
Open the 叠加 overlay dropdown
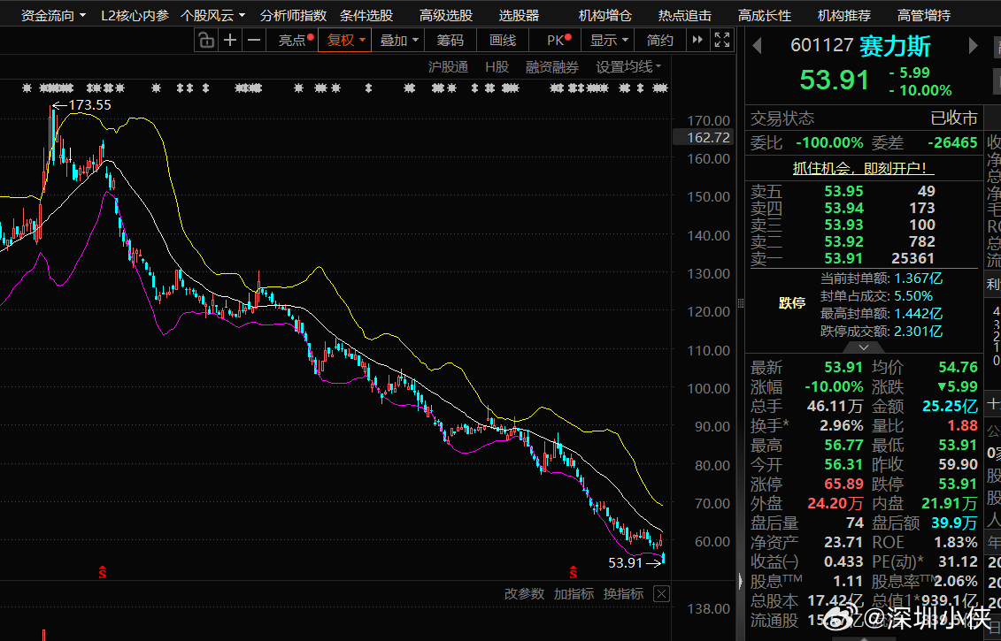pos(399,40)
